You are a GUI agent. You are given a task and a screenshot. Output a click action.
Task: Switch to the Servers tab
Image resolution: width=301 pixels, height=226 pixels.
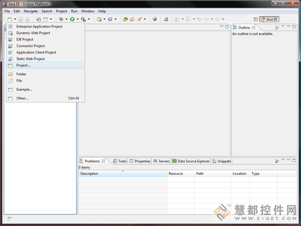tap(161, 161)
